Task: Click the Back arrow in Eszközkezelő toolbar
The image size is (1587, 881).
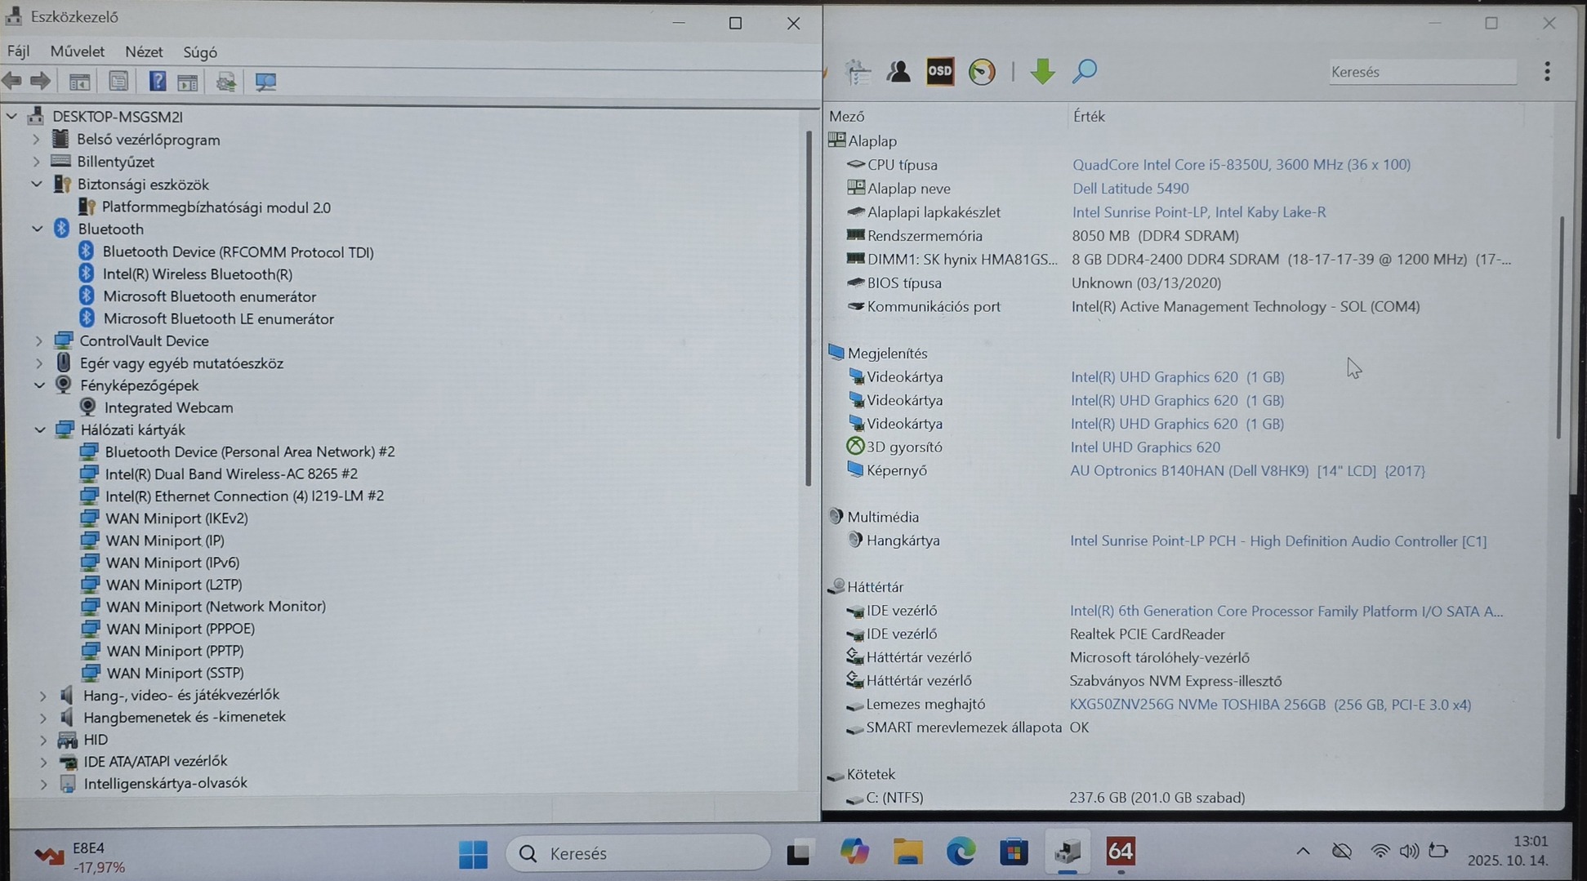Action: pos(12,81)
